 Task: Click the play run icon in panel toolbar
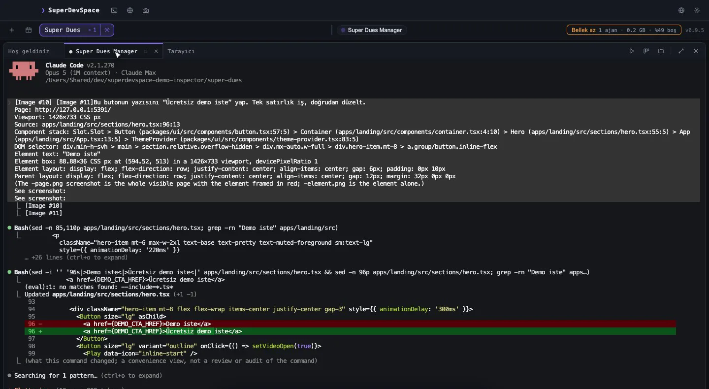coord(632,51)
